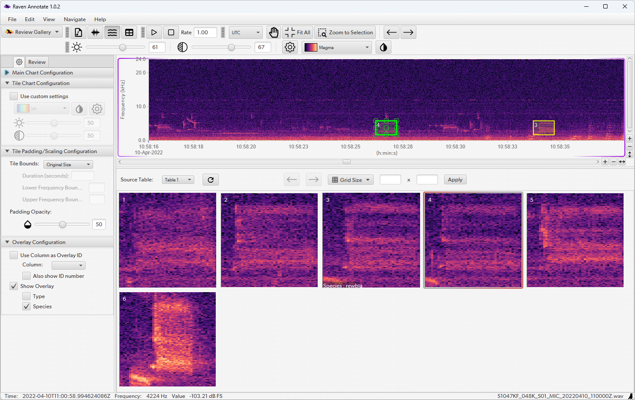Open Tile Bounds Original Size dropdown
The width and height of the screenshot is (635, 400).
[x=68, y=164]
